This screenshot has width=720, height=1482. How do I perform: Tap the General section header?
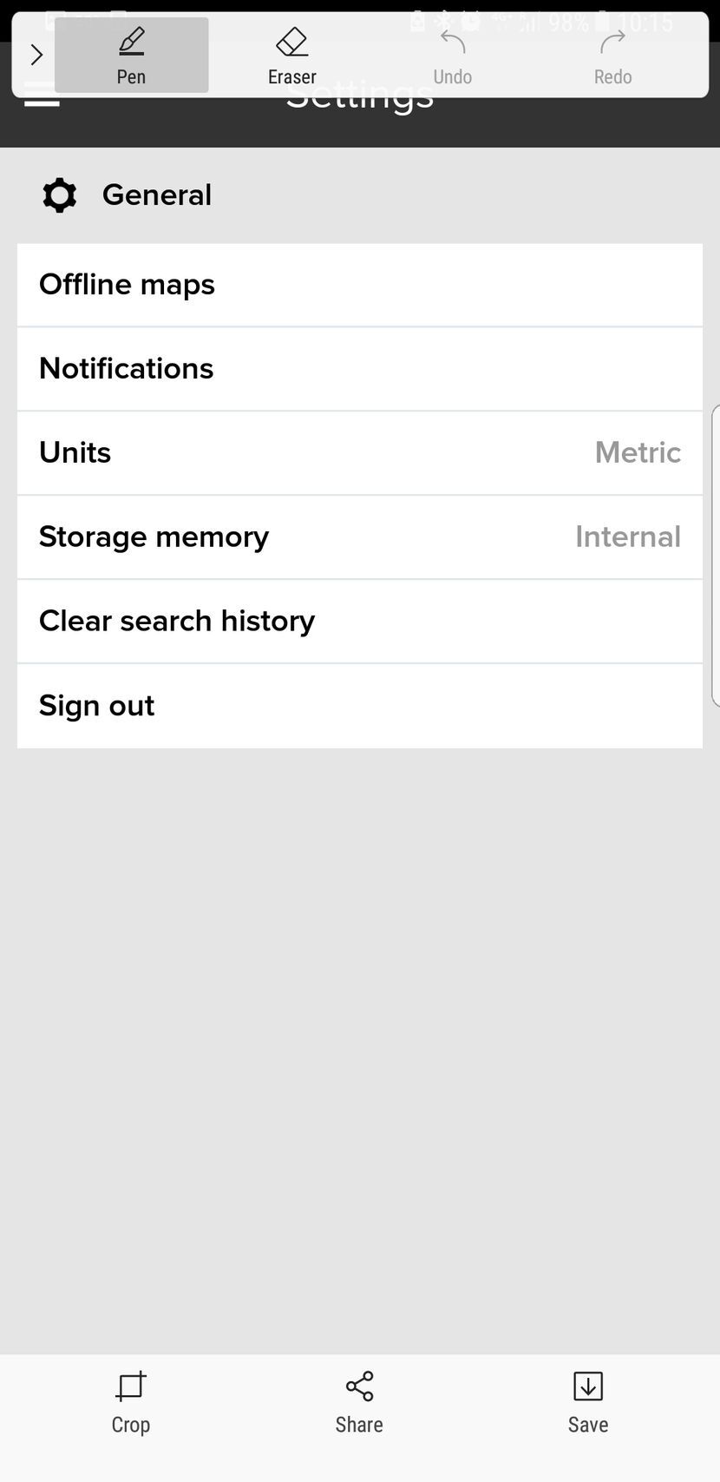157,195
